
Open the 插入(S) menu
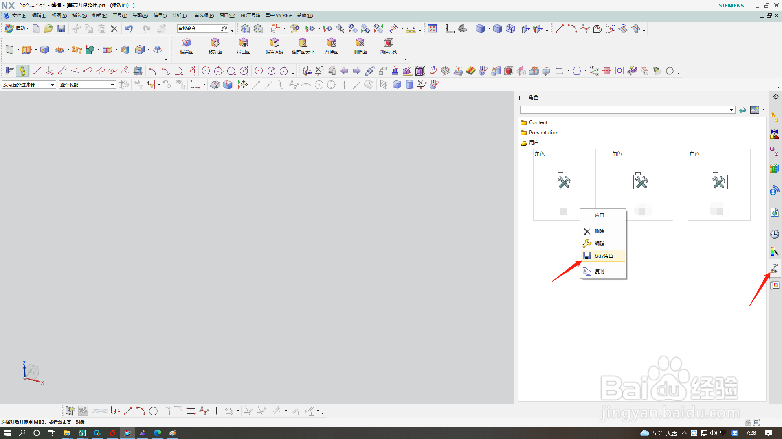pyautogui.click(x=79, y=15)
